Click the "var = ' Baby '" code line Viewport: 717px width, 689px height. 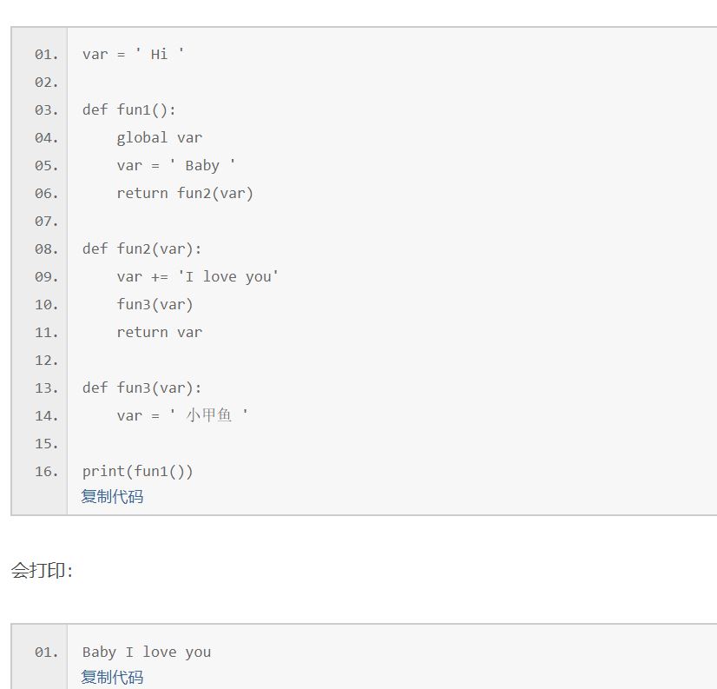pyautogui.click(x=176, y=165)
